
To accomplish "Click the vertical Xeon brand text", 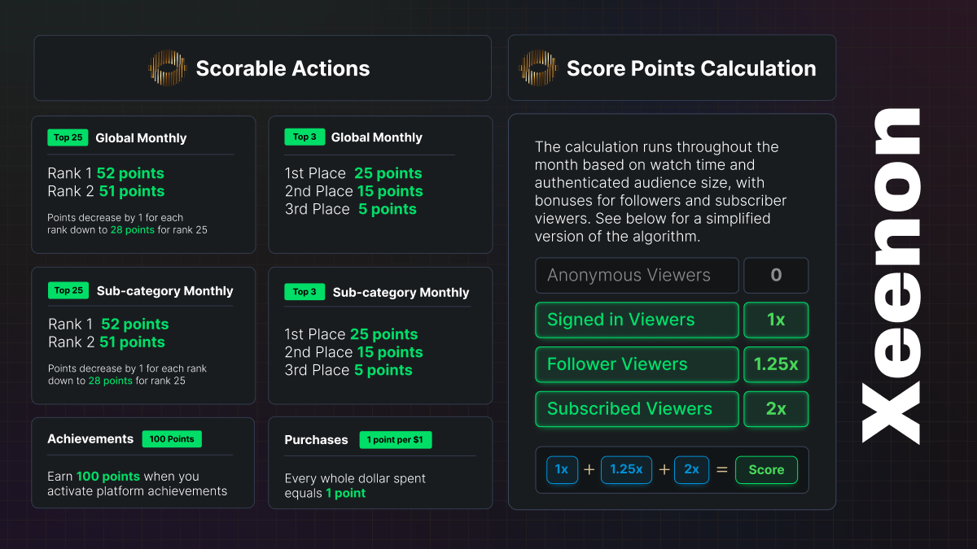I will point(891,275).
